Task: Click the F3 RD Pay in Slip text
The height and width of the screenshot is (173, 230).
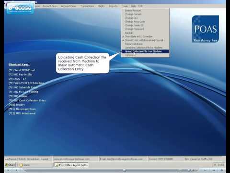Action: coord(20,74)
